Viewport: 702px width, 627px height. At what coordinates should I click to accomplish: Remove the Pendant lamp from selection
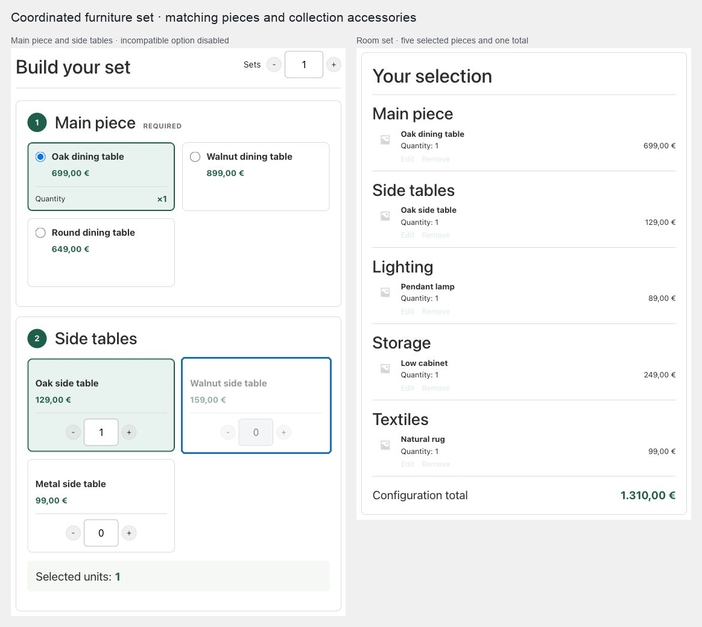435,312
